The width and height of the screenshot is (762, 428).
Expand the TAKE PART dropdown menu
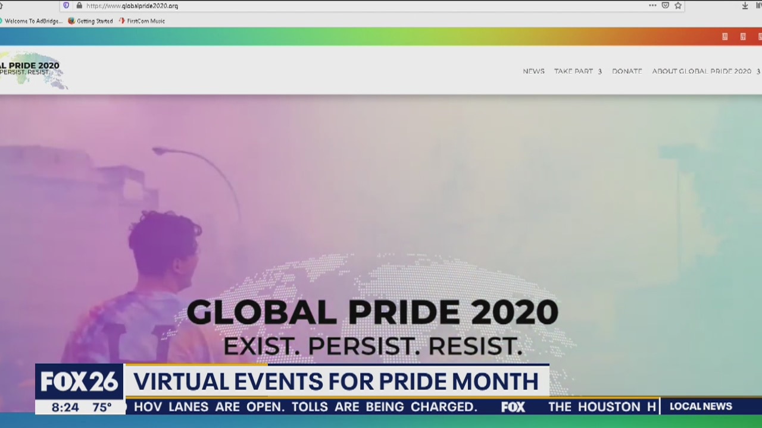577,71
